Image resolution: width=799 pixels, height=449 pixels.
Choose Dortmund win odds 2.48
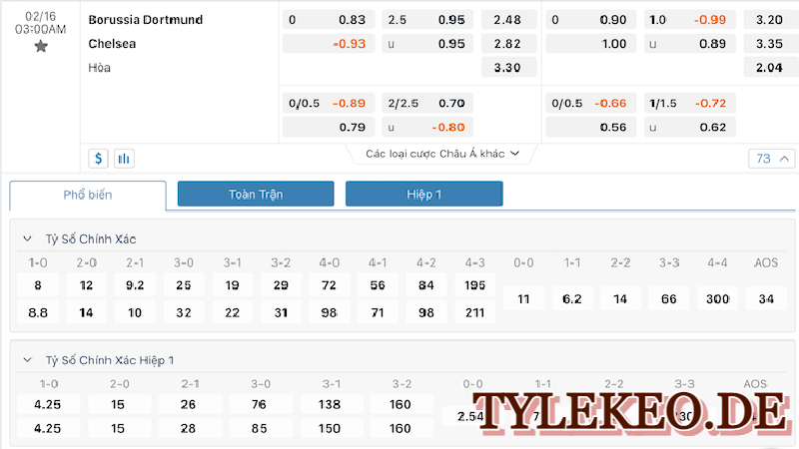pyautogui.click(x=508, y=20)
